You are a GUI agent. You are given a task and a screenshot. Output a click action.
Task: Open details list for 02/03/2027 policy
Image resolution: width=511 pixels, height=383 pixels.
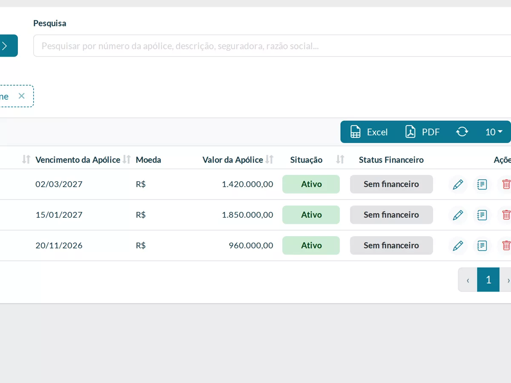tap(482, 184)
